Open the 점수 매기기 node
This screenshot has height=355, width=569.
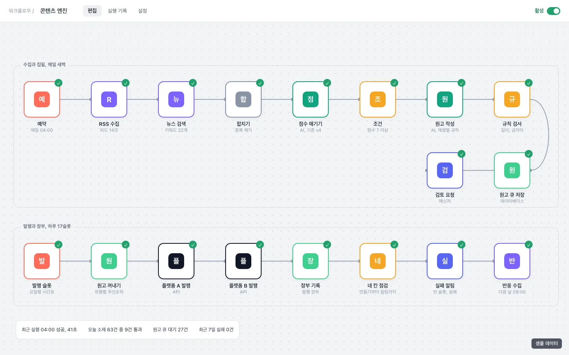(x=311, y=99)
